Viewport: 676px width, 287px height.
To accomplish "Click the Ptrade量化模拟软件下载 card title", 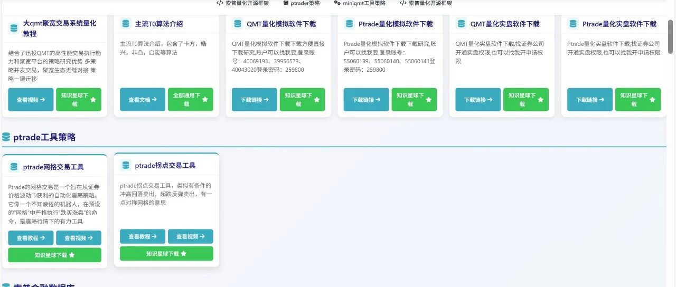I will (x=396, y=24).
